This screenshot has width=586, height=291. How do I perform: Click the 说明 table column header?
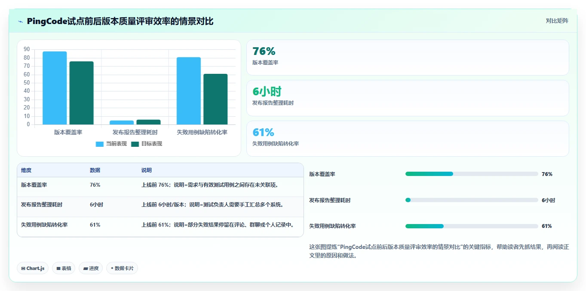(147, 170)
